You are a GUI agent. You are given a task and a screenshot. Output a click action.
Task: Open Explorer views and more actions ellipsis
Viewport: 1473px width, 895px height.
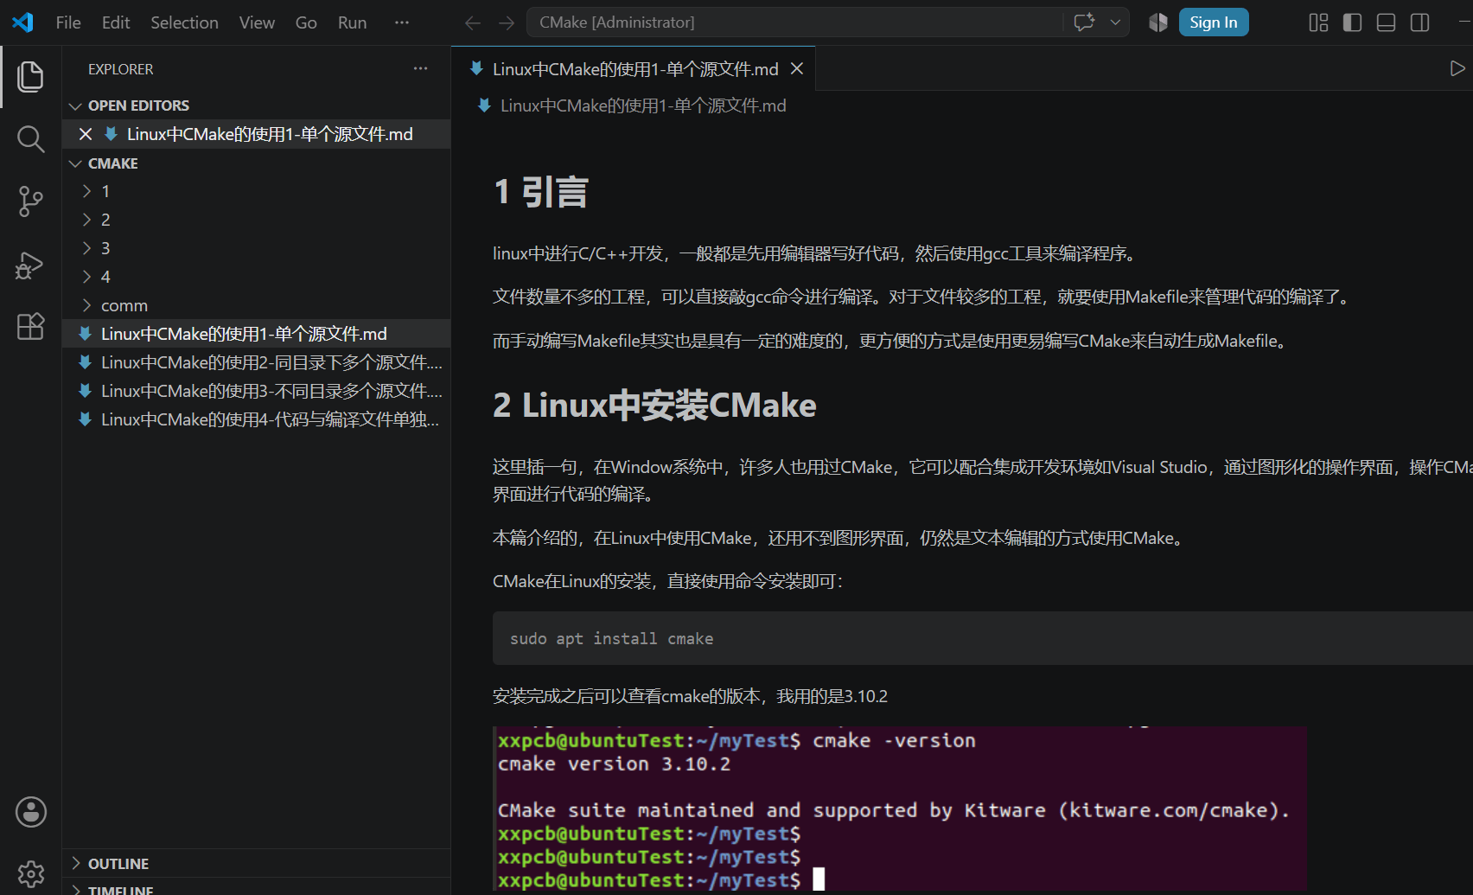point(421,68)
